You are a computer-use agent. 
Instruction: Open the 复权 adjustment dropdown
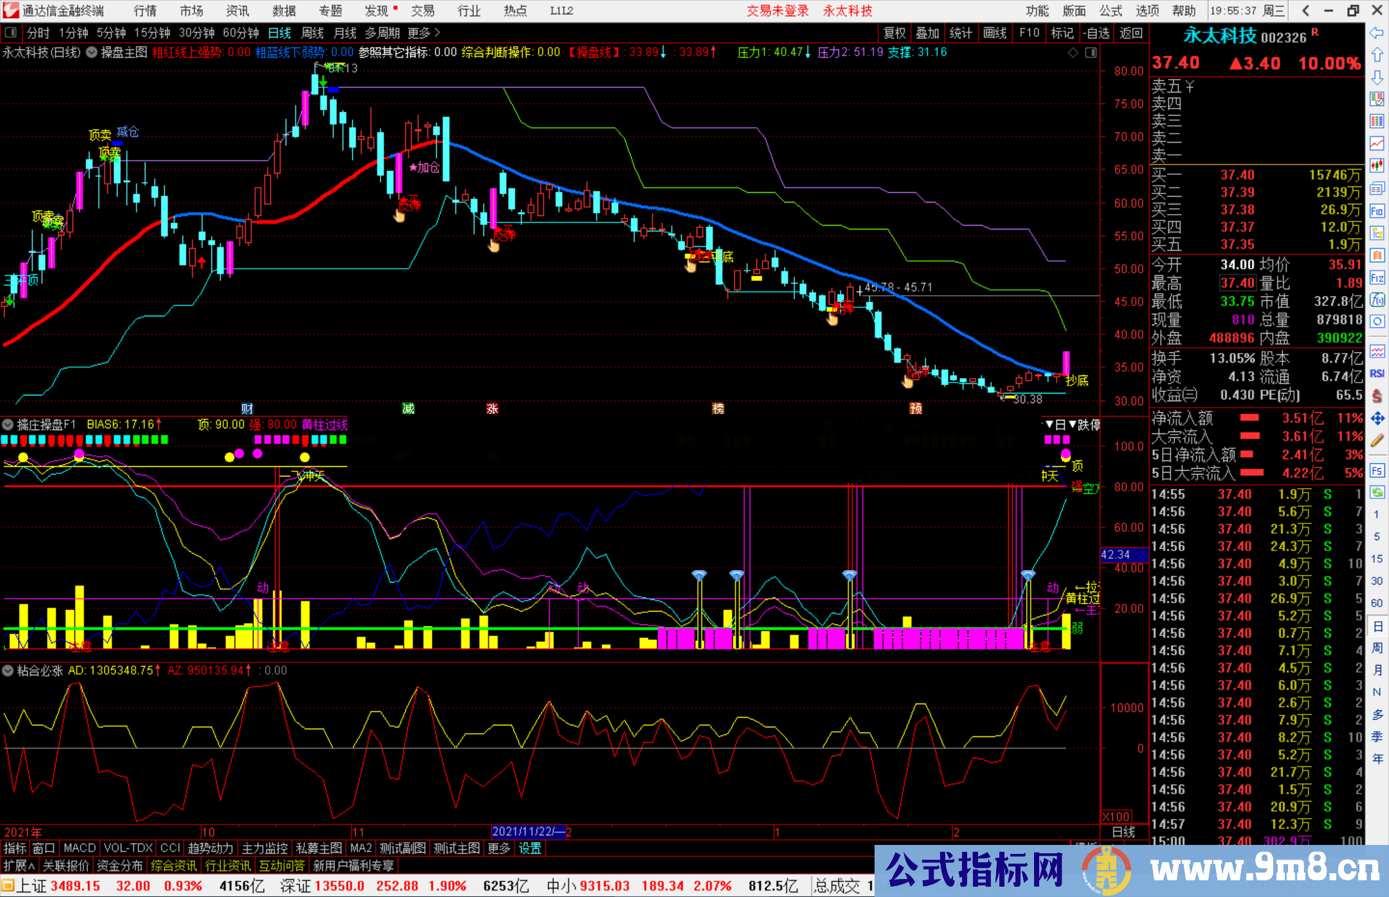tap(894, 33)
